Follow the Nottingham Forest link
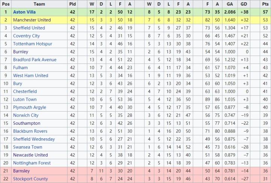The height and width of the screenshot is (183, 271). tap(32, 163)
